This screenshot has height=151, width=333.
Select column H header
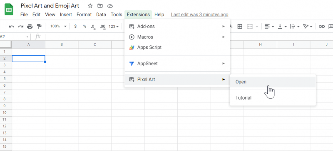[261, 44]
